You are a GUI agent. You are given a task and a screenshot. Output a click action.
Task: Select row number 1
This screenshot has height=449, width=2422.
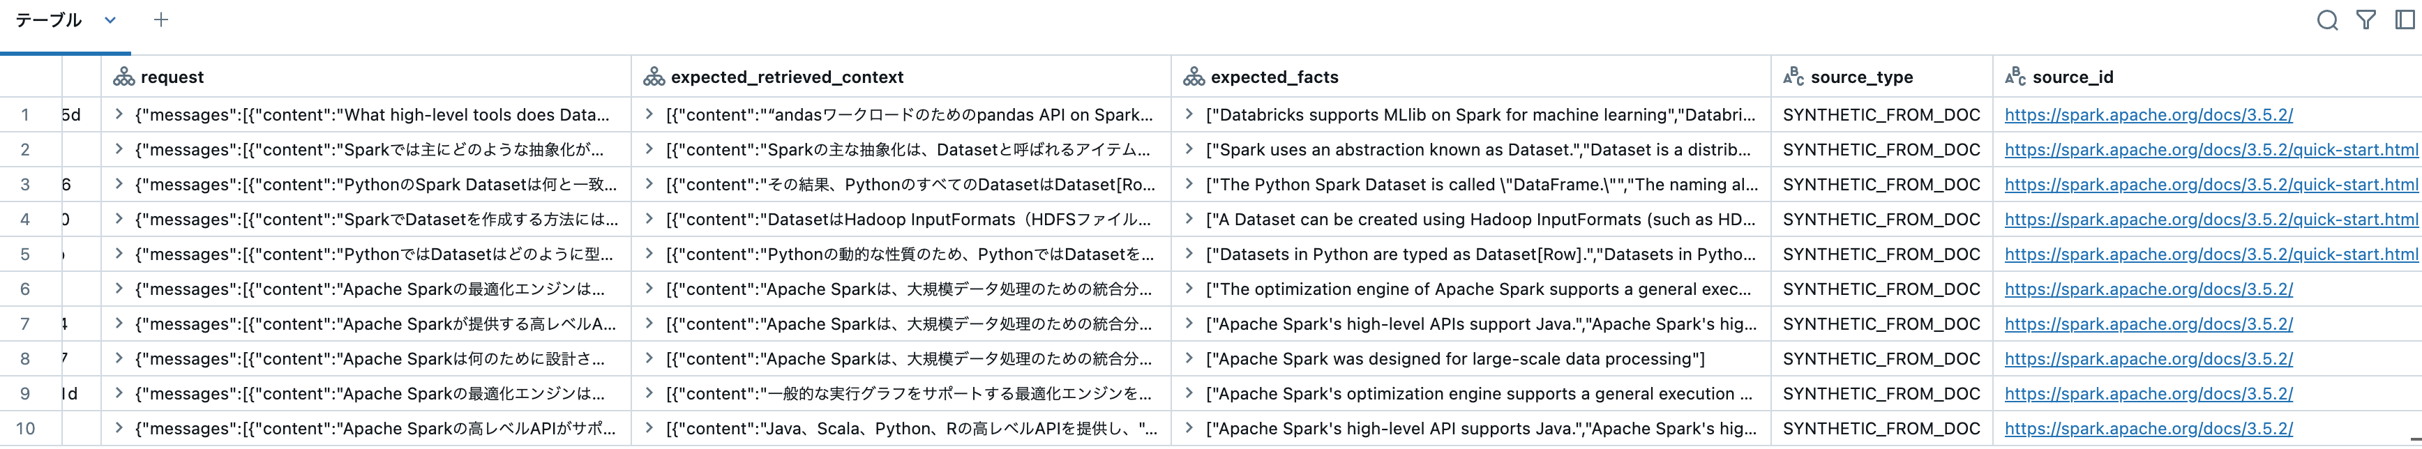coord(25,114)
